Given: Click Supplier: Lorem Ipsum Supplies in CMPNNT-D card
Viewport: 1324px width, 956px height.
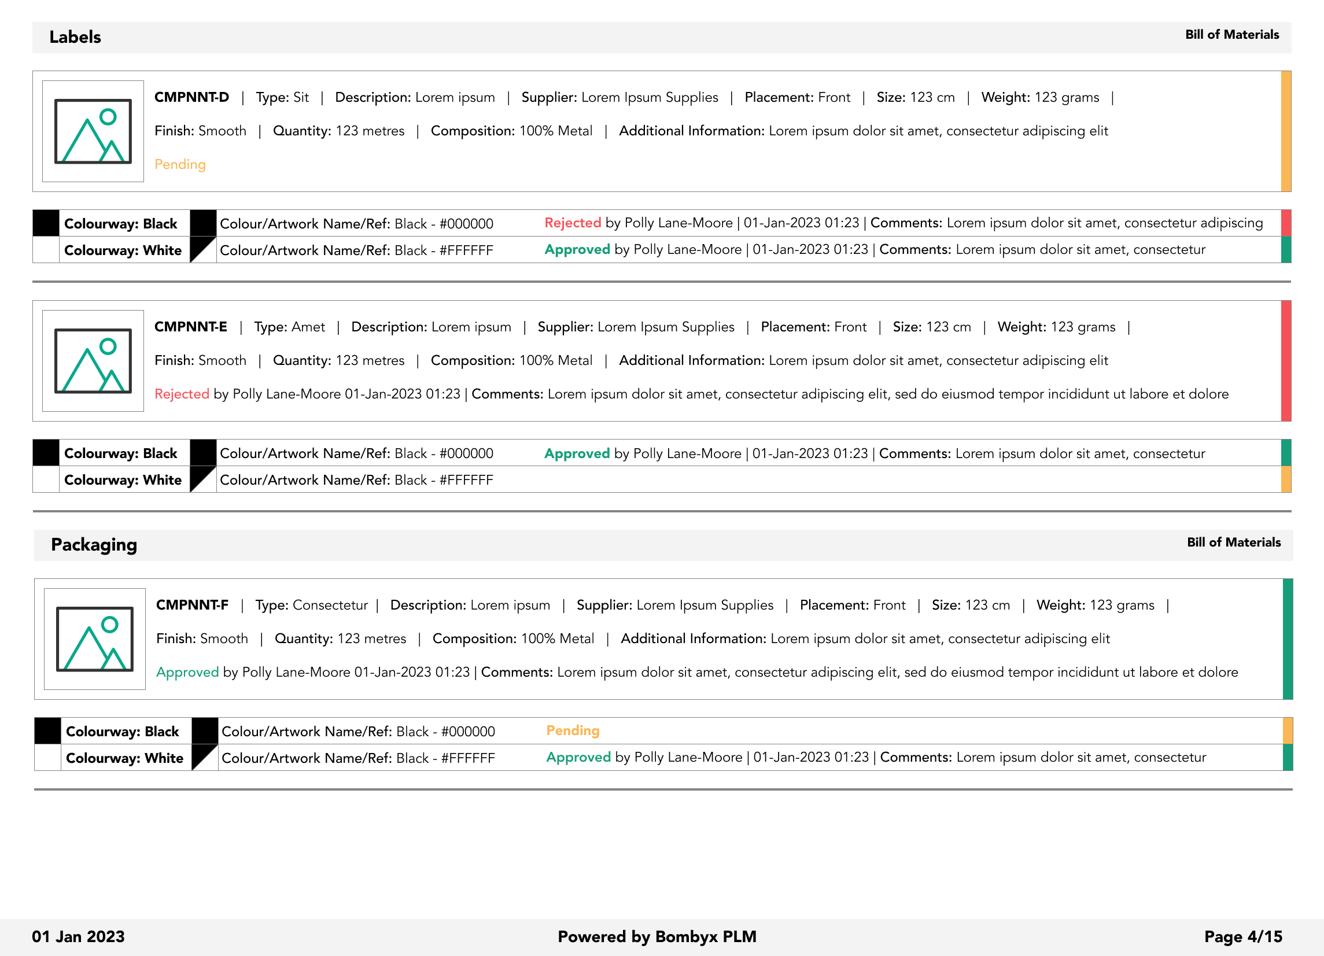Looking at the screenshot, I should pos(619,98).
